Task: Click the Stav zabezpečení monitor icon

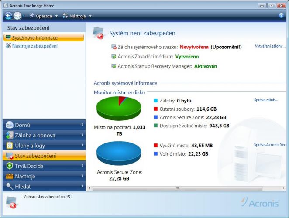Action: pos(10,156)
